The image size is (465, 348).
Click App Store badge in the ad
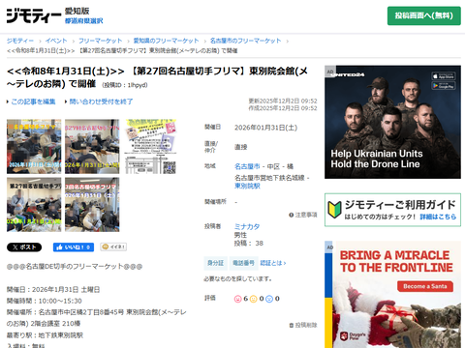point(444,76)
